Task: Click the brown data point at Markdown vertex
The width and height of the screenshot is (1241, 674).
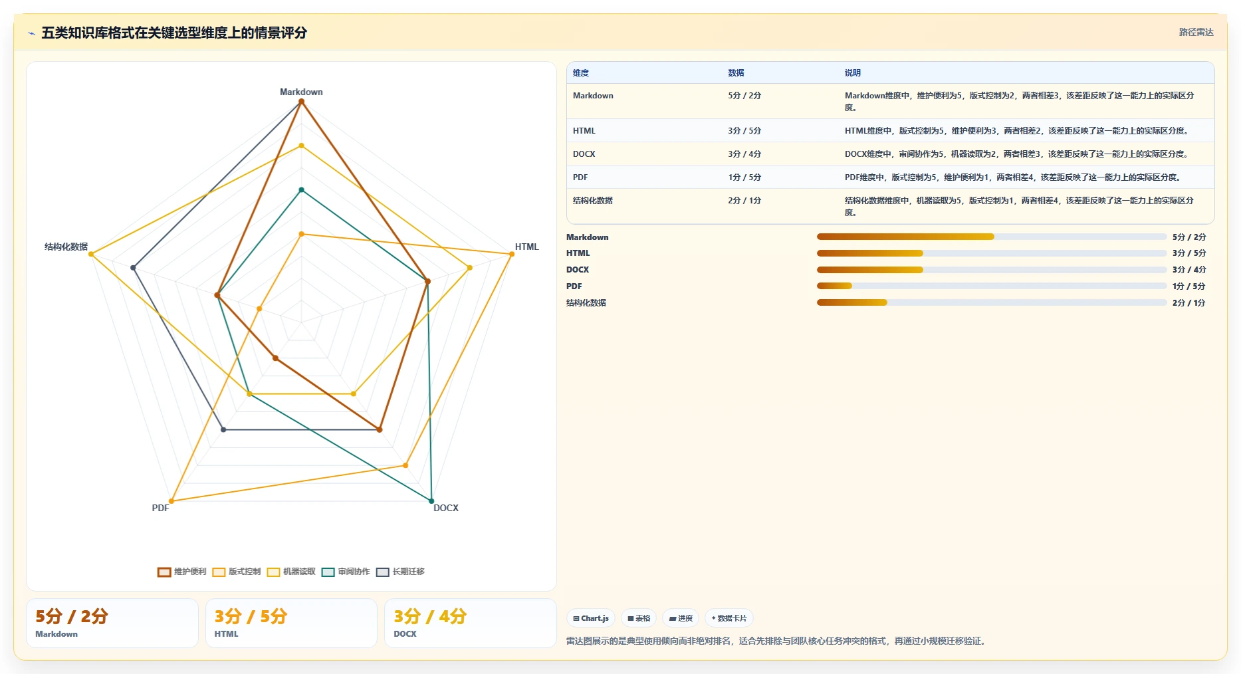Action: 301,102
